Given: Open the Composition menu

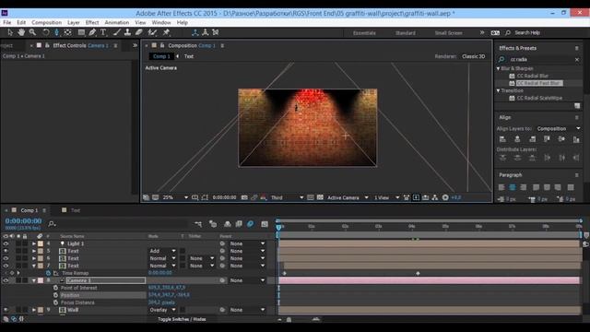Looking at the screenshot, I should pos(46,22).
